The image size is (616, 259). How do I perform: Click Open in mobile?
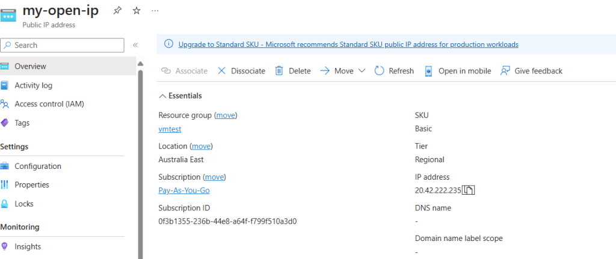pyautogui.click(x=458, y=71)
